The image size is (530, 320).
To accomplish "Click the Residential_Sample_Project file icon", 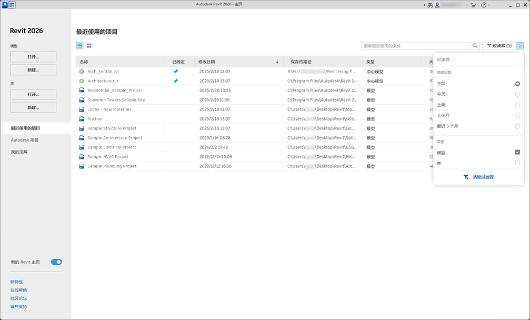I will point(82,91).
